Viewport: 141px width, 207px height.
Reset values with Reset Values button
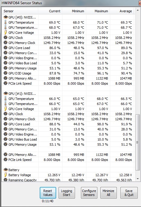[x=48, y=193]
